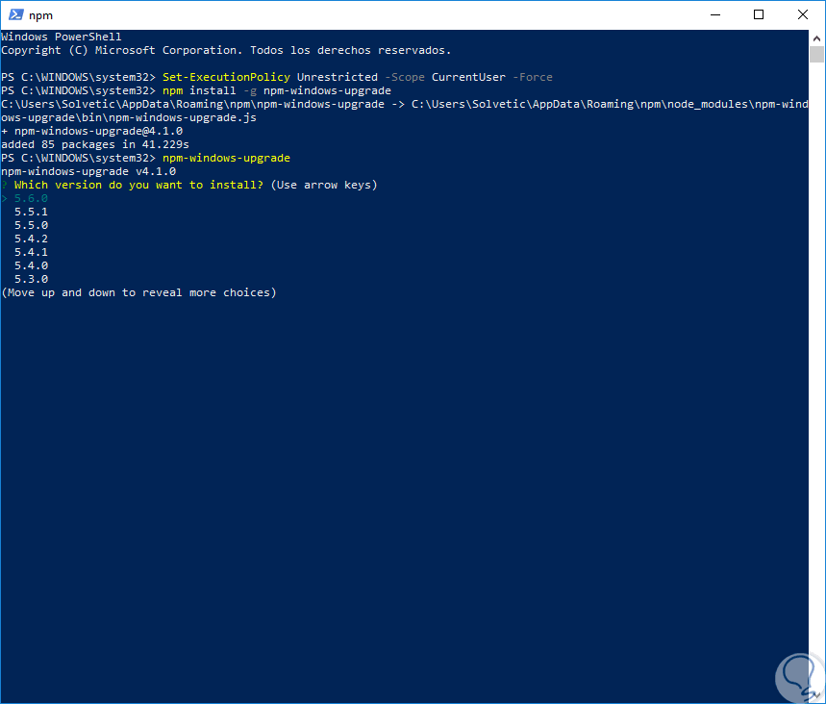Select version 5.4.2 in the list
This screenshot has height=704, width=826.
pyautogui.click(x=31, y=239)
